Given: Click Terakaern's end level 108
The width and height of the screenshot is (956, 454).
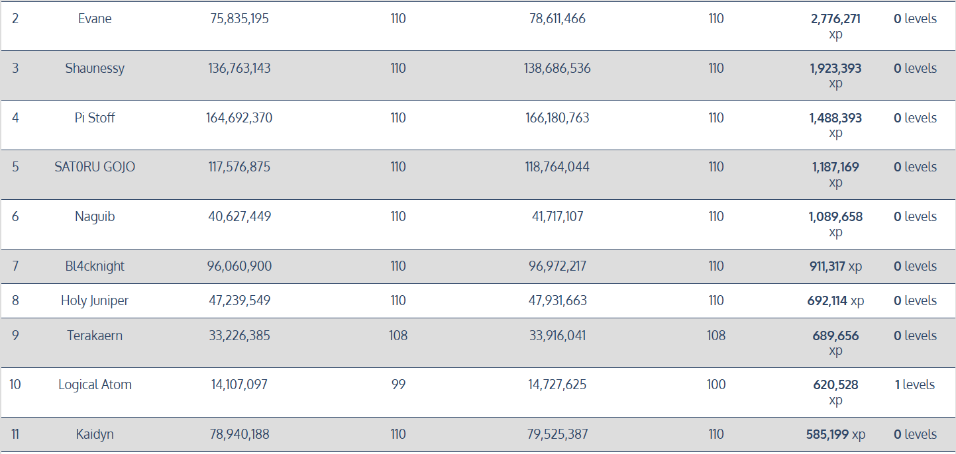Looking at the screenshot, I should (x=716, y=336).
